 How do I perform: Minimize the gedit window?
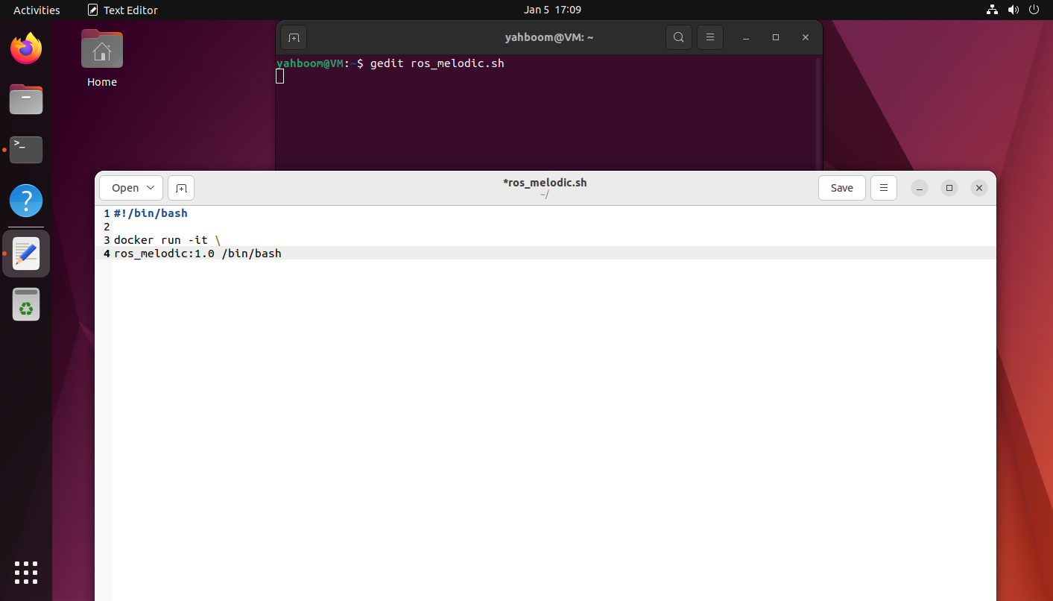(x=920, y=188)
